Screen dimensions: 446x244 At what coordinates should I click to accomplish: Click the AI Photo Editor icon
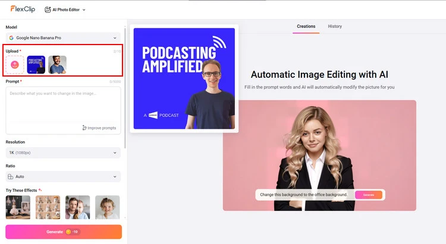(48, 9)
